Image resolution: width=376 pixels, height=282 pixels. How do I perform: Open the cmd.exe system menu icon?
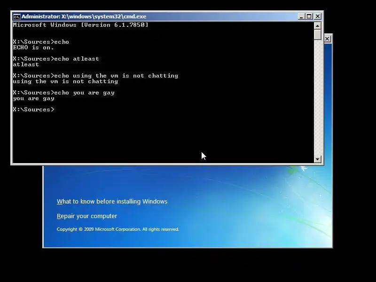[x=16, y=16]
